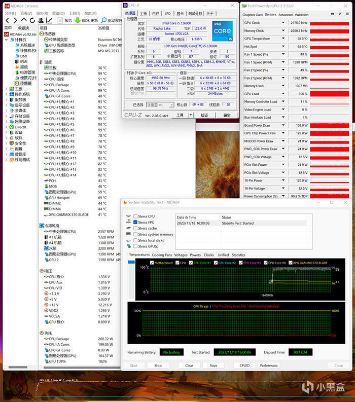Click cooling fans section icon
This screenshot has width=355, height=402.
pos(42,226)
